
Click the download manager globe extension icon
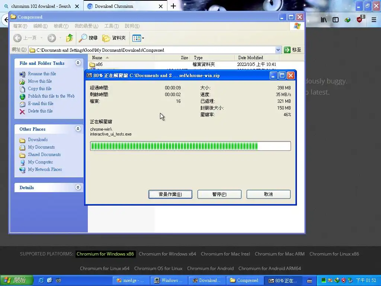click(348, 20)
